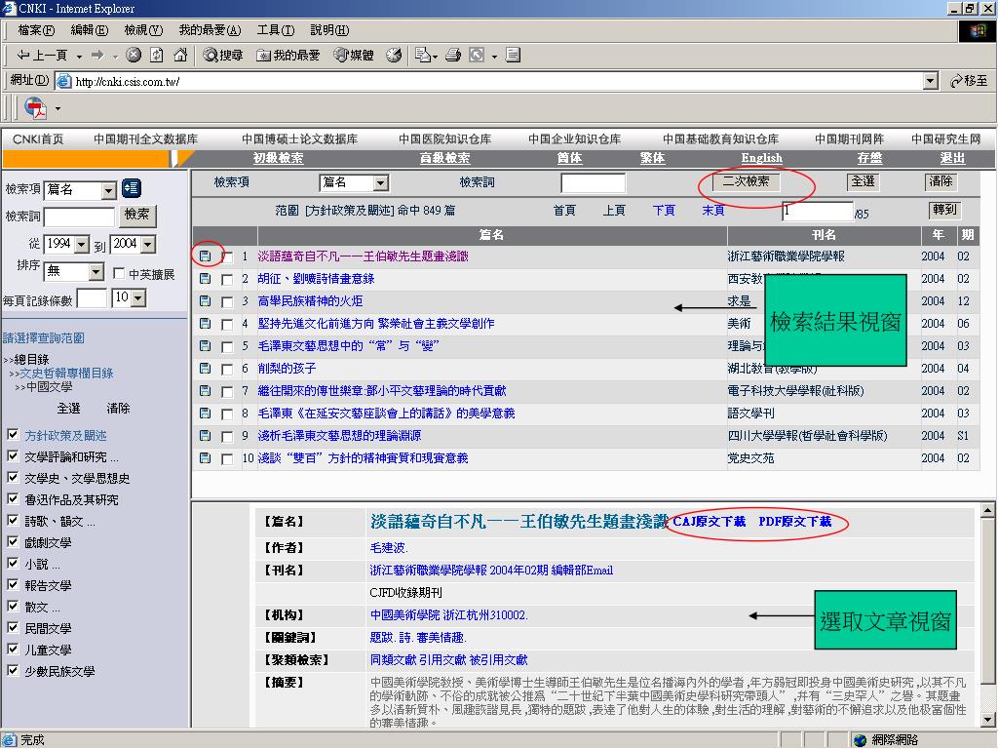Image resolution: width=998 pixels, height=749 pixels.
Task: Click the 移至 Go button
Action: click(968, 81)
